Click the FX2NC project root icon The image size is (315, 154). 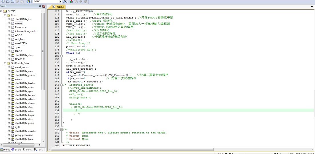click(x=5, y=11)
